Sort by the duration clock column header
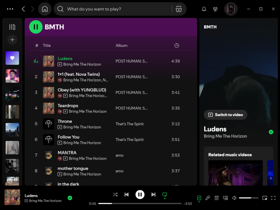The height and width of the screenshot is (210, 280). tap(177, 46)
